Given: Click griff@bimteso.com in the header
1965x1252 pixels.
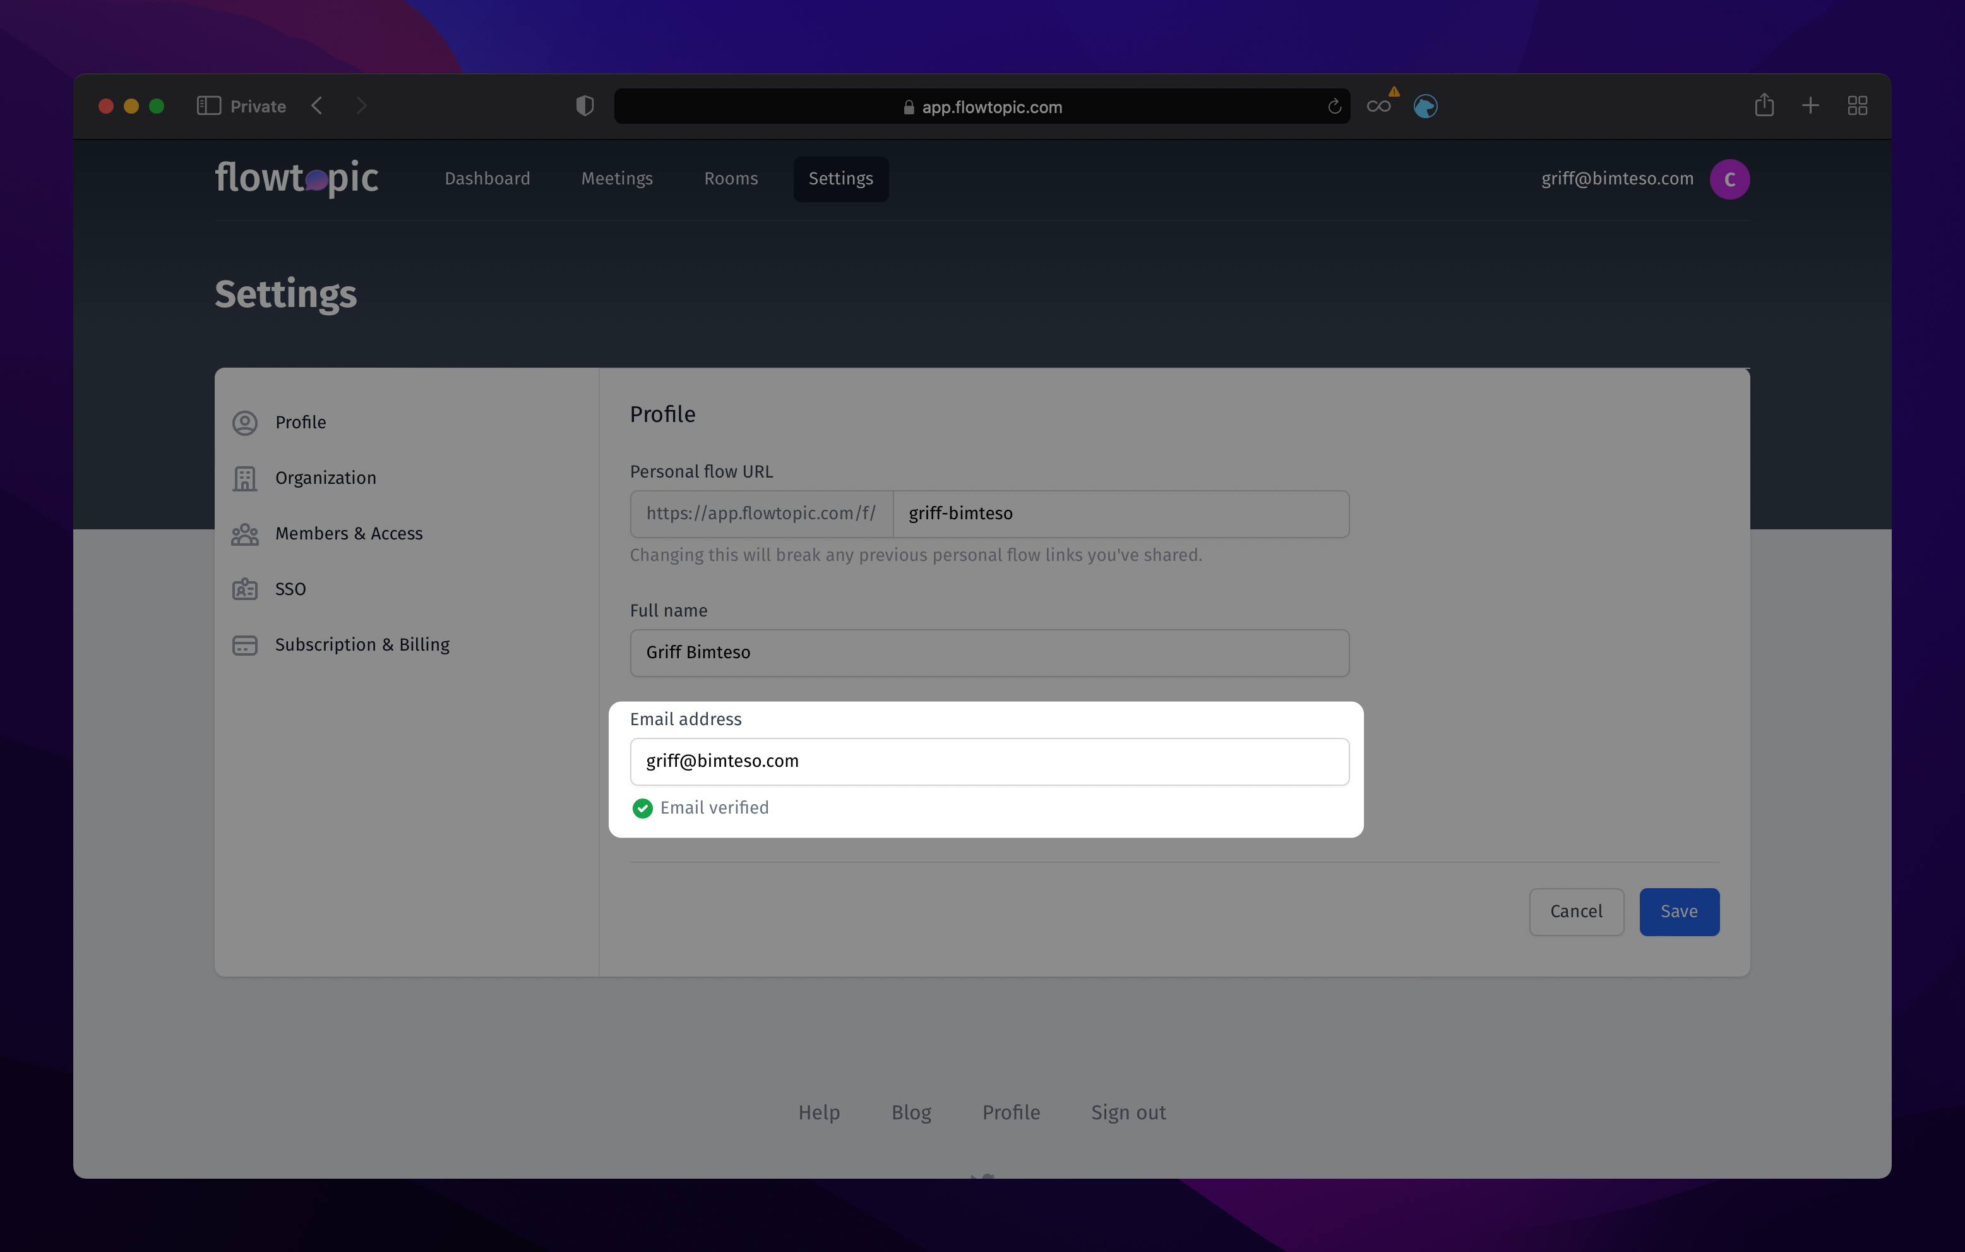Looking at the screenshot, I should (x=1616, y=179).
